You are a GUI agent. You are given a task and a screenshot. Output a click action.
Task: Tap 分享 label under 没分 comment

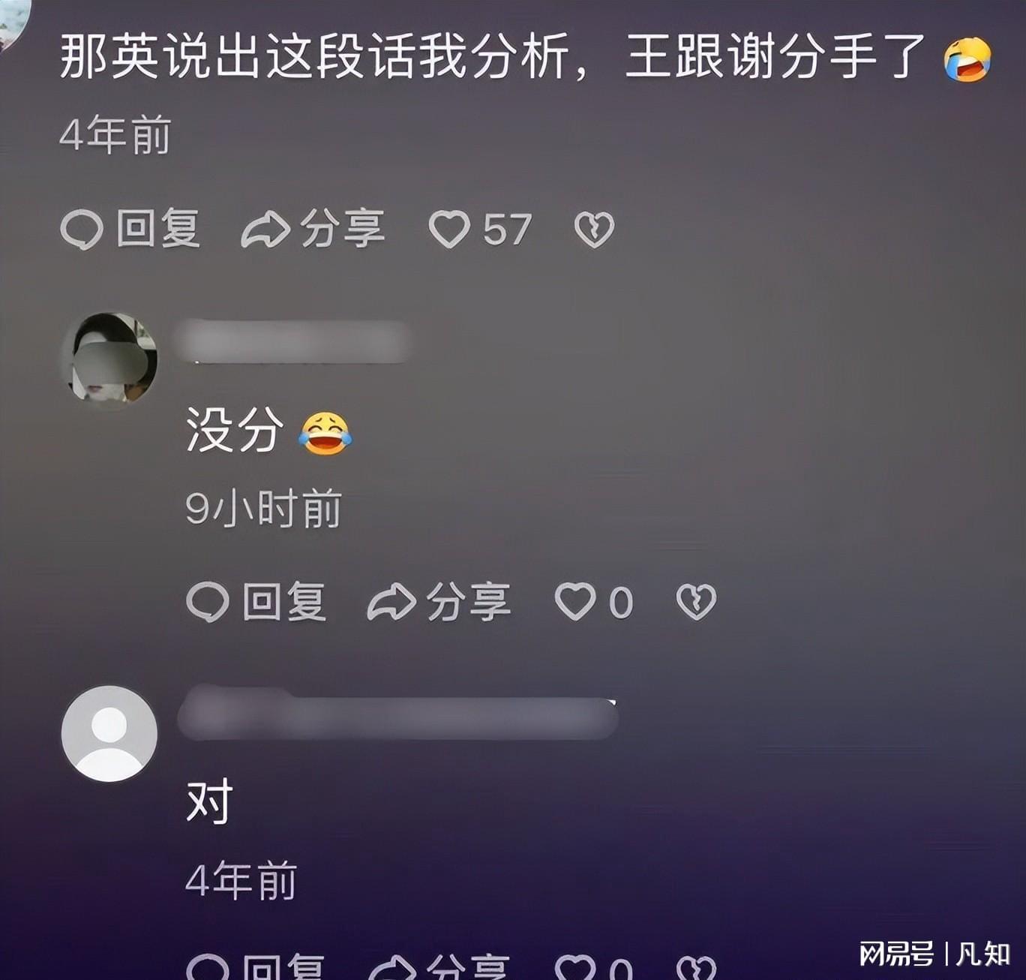[x=469, y=602]
